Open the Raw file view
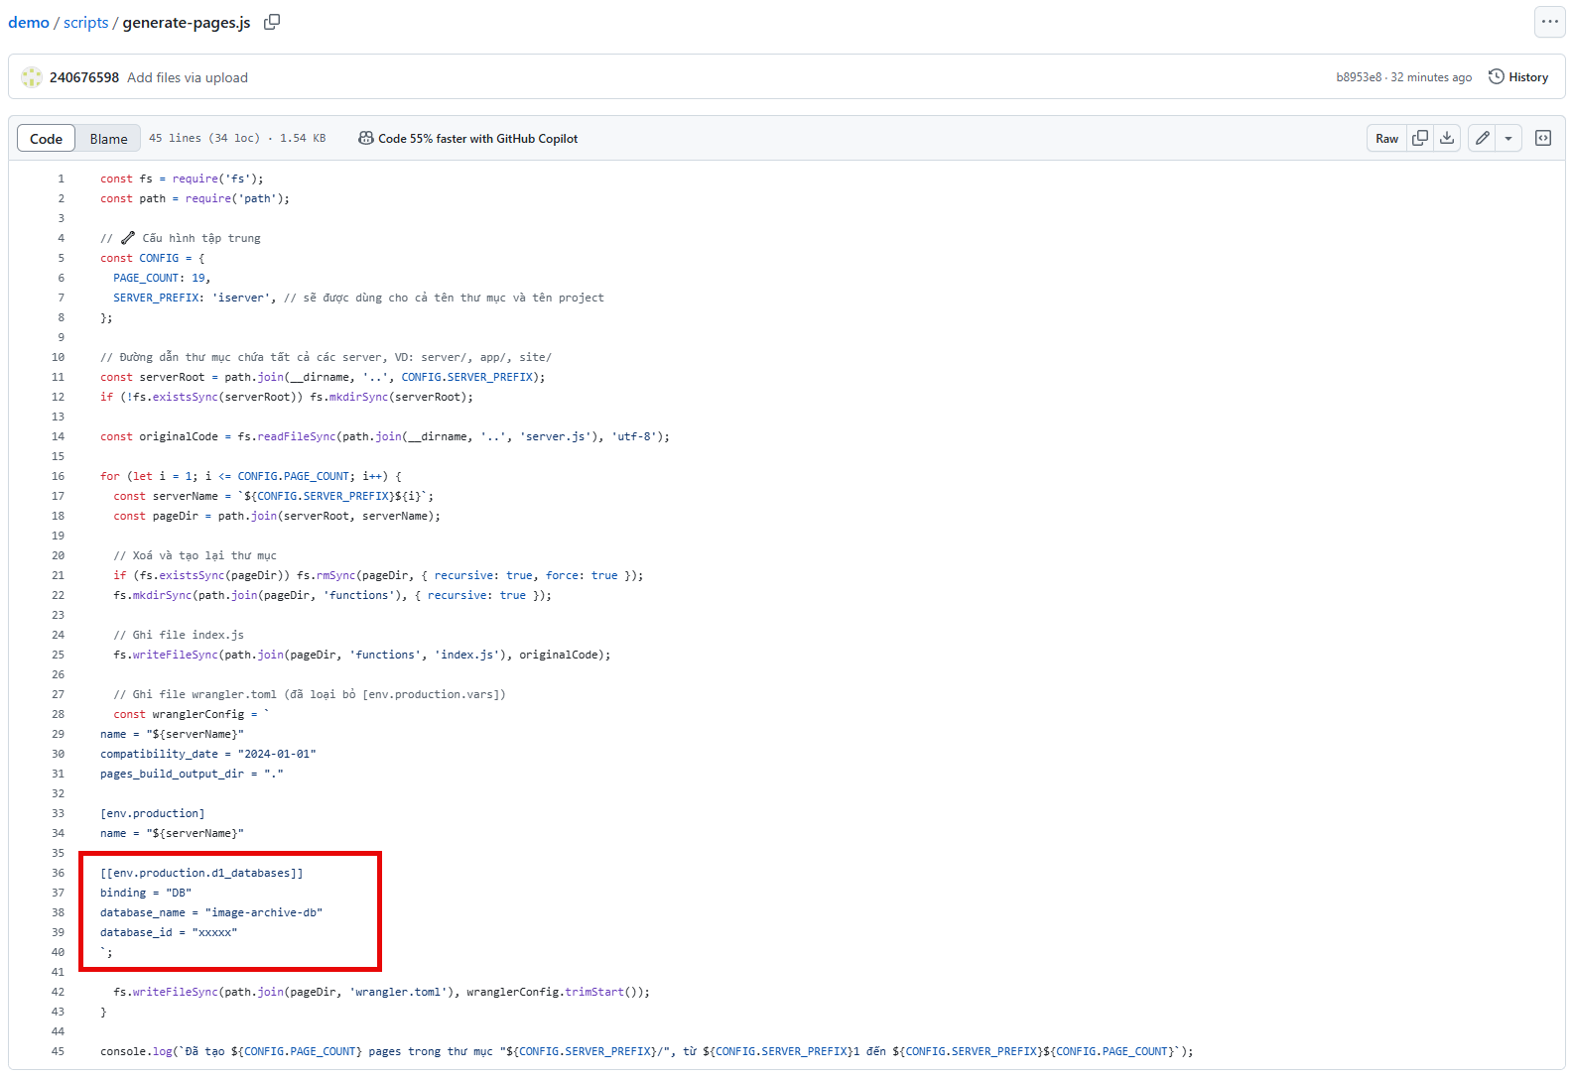 point(1386,138)
